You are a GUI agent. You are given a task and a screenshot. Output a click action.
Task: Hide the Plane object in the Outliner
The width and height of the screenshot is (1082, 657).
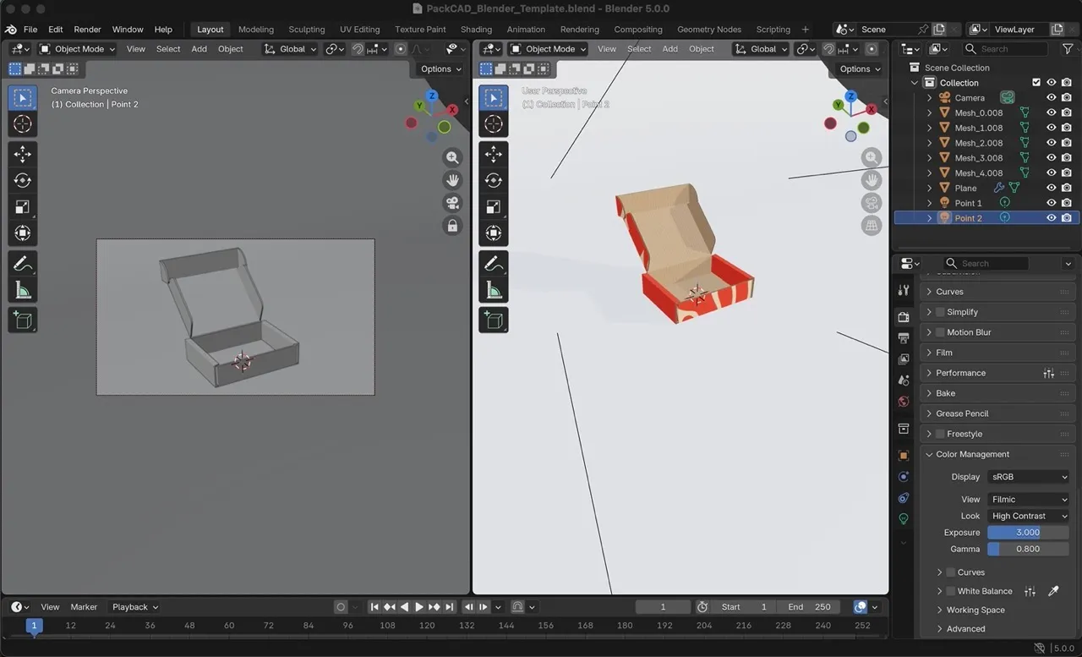pos(1050,188)
